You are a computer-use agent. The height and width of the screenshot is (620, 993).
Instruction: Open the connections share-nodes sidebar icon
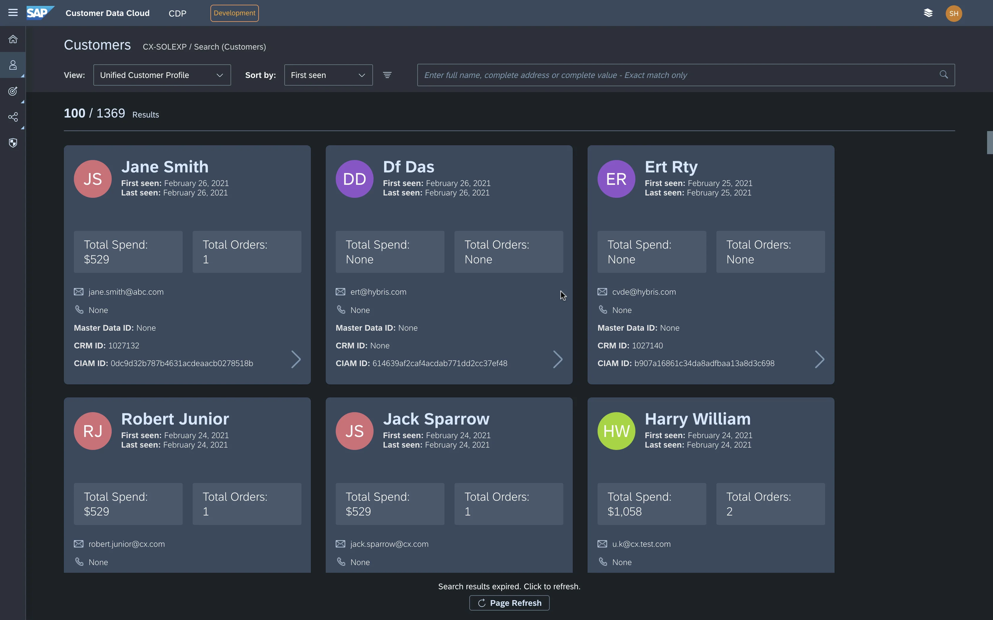pos(13,117)
